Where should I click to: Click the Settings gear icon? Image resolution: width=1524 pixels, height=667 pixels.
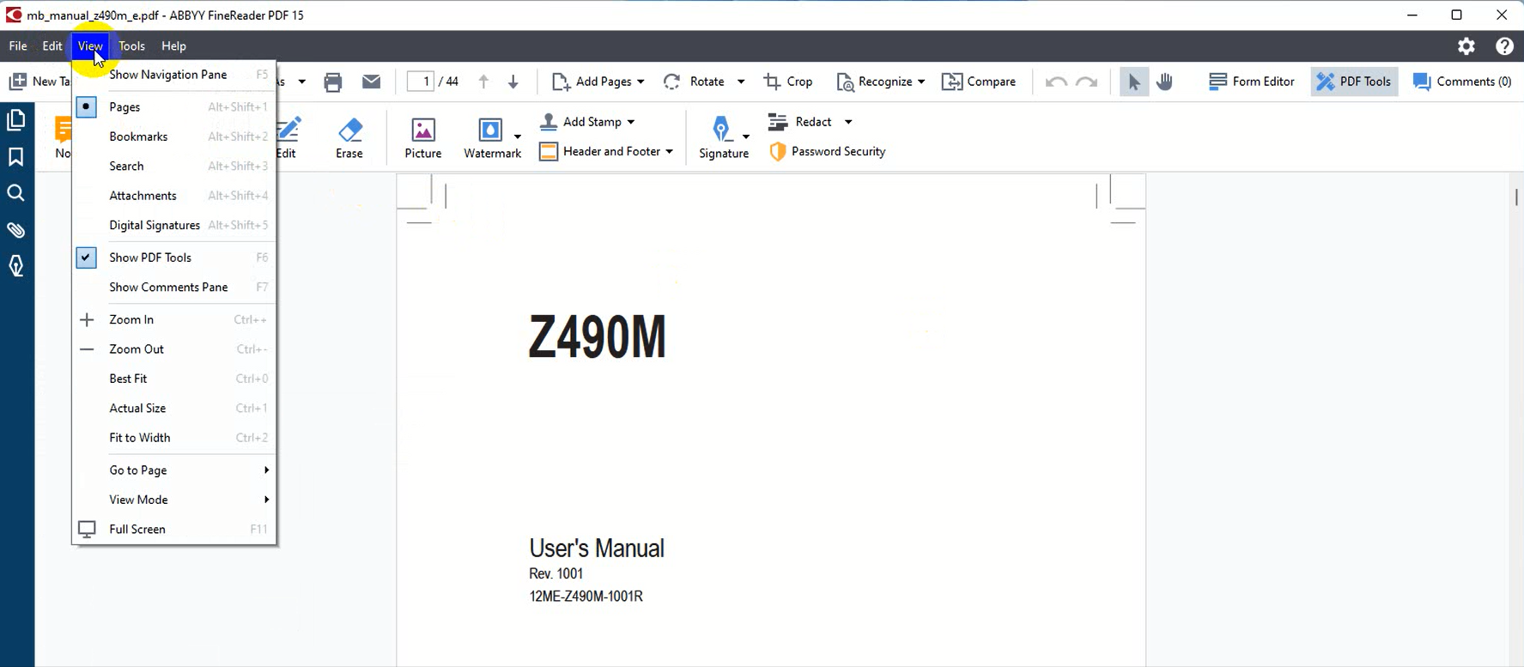pos(1466,46)
